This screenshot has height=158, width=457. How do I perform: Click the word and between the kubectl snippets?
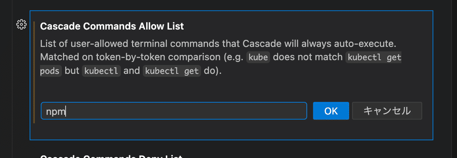click(132, 71)
